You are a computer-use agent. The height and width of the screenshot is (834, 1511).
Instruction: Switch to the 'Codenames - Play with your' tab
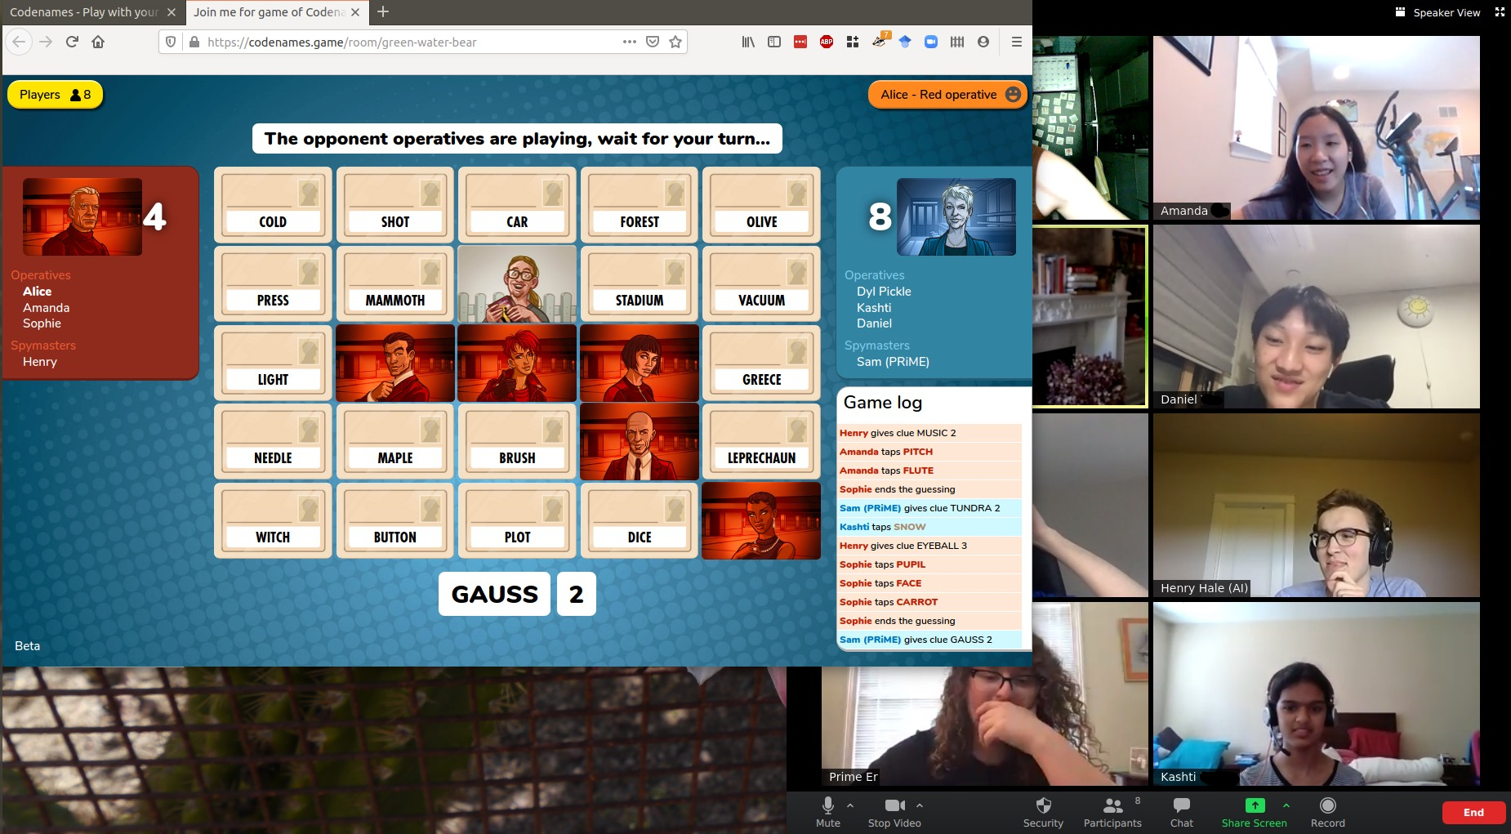click(84, 12)
